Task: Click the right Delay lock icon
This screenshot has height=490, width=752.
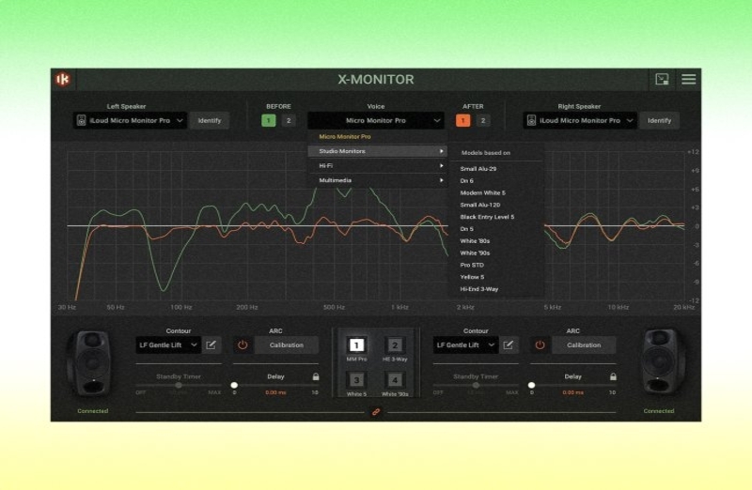Action: (x=613, y=376)
